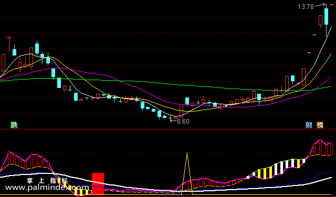Click the green 跌 marker icon
336x197 pixels.
tap(14, 125)
